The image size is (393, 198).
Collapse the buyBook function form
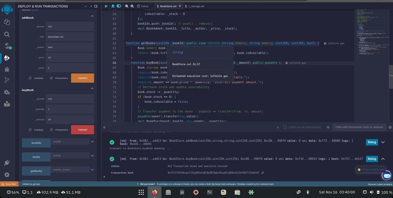click(92, 88)
